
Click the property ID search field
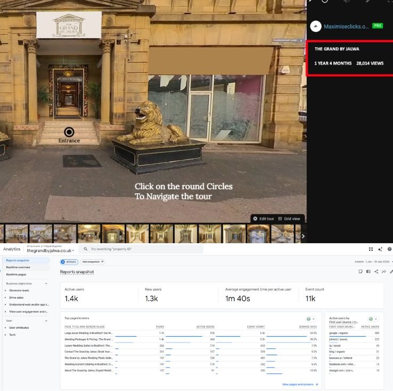coord(141,249)
